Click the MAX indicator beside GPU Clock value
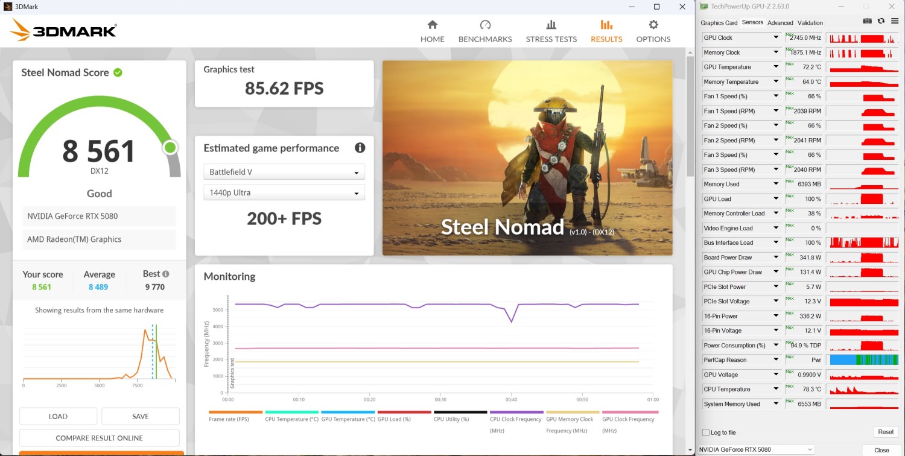The width and height of the screenshot is (905, 456). tap(790, 36)
